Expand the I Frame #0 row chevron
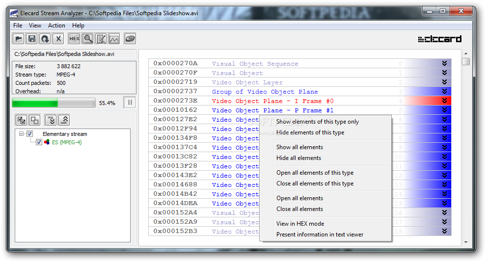Viewport: 486px width, 262px height. [444, 101]
